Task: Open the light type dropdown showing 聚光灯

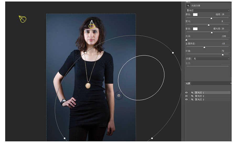Action: pyautogui.click(x=207, y=10)
